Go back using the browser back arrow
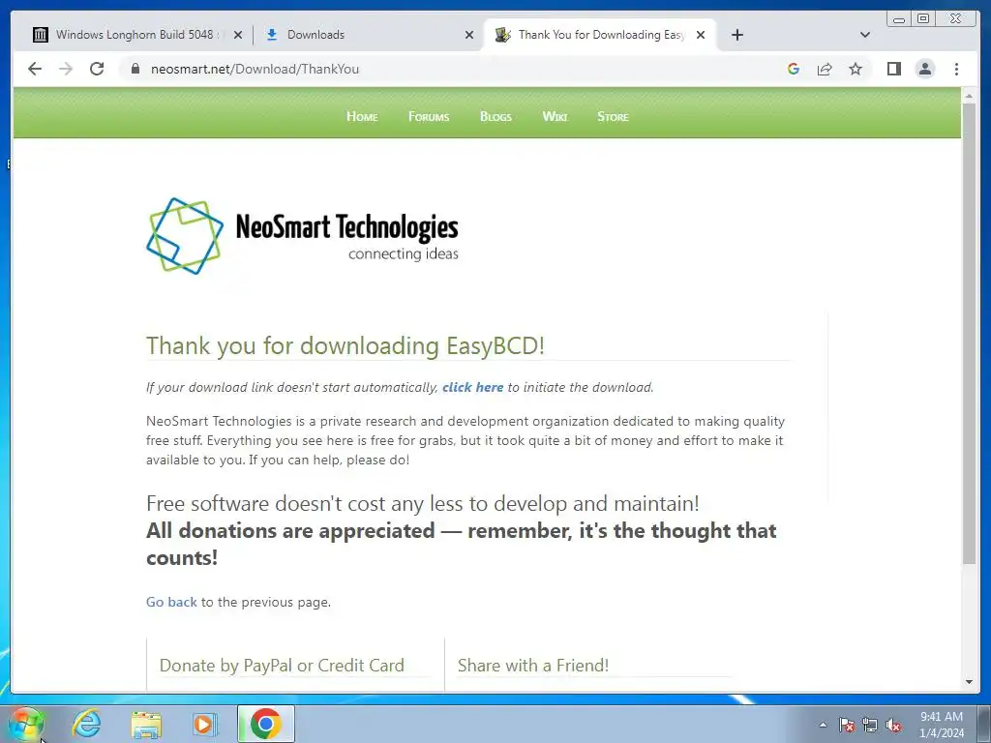Viewport: 991px width, 743px height. (x=35, y=69)
